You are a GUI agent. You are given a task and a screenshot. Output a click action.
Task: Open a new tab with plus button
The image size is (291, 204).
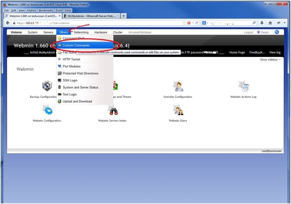point(124,16)
